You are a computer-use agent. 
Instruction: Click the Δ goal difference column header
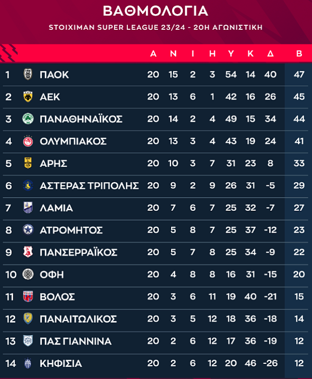pyautogui.click(x=270, y=54)
